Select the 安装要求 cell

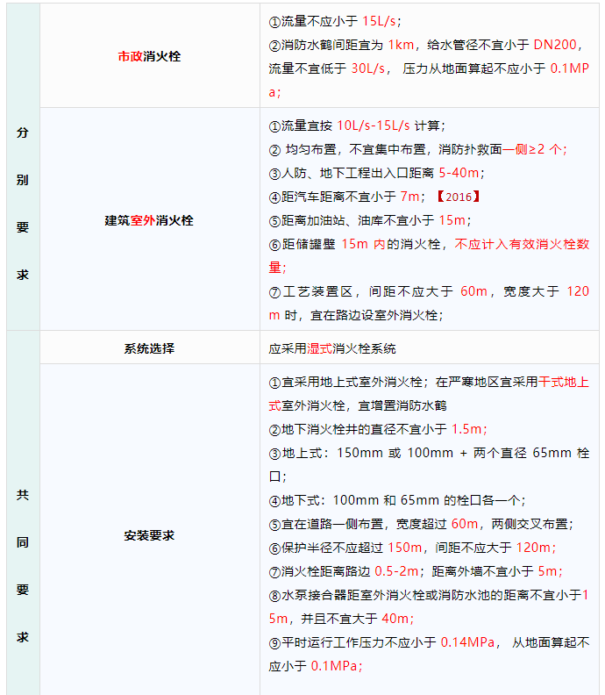pos(149,534)
